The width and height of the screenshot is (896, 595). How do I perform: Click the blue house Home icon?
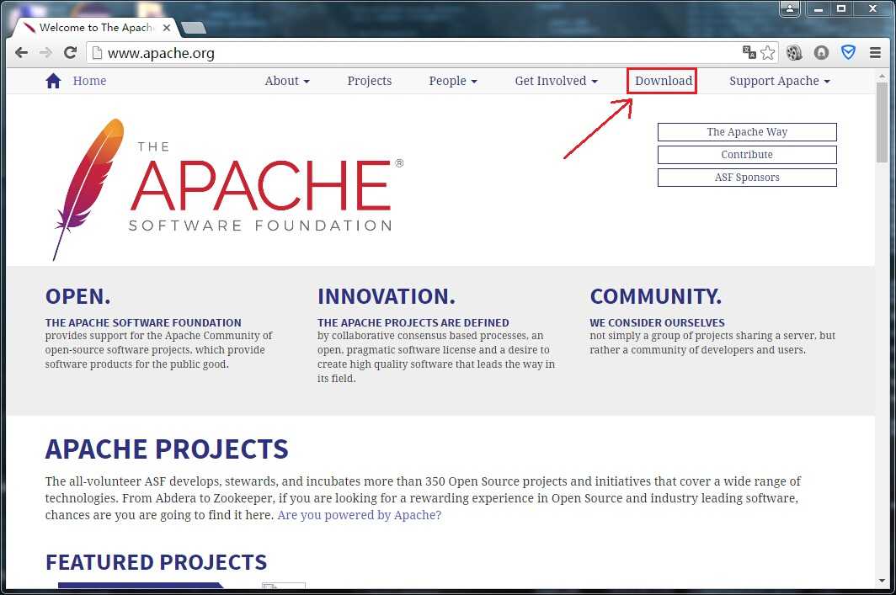click(x=53, y=81)
